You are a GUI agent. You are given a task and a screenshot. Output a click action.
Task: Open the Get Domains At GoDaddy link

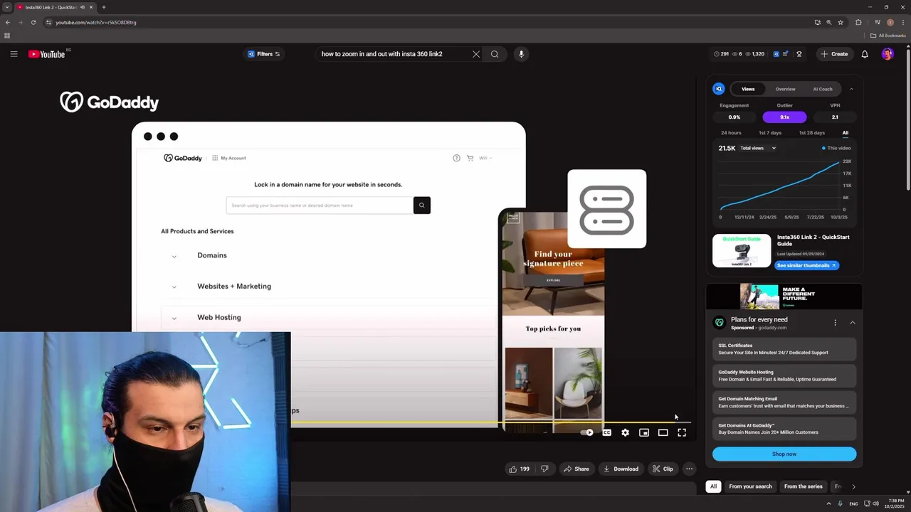pos(784,429)
